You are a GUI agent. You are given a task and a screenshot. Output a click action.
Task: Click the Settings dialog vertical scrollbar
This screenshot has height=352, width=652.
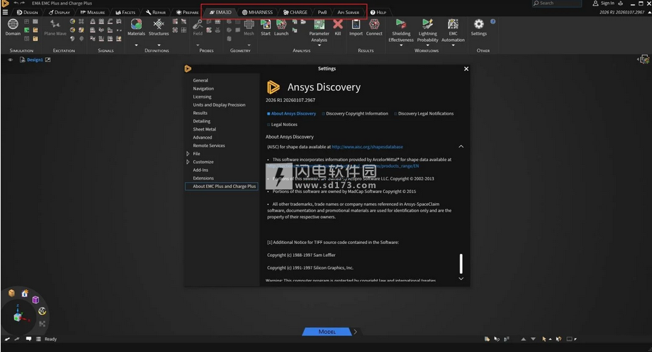[x=461, y=263]
